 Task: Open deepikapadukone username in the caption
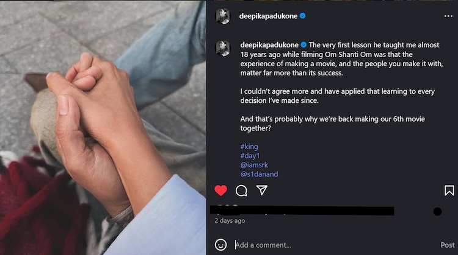[269, 45]
